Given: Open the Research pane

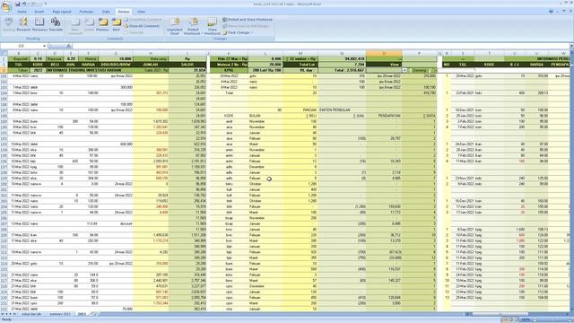Looking at the screenshot, I should [x=23, y=25].
